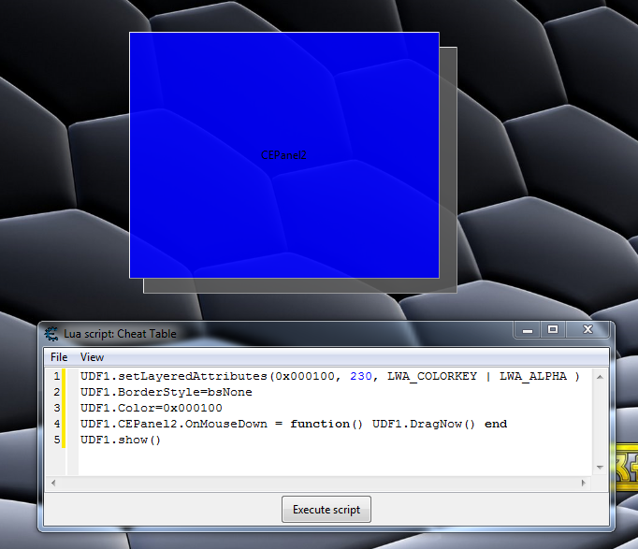Click line number 4 in the gutter

pos(56,424)
